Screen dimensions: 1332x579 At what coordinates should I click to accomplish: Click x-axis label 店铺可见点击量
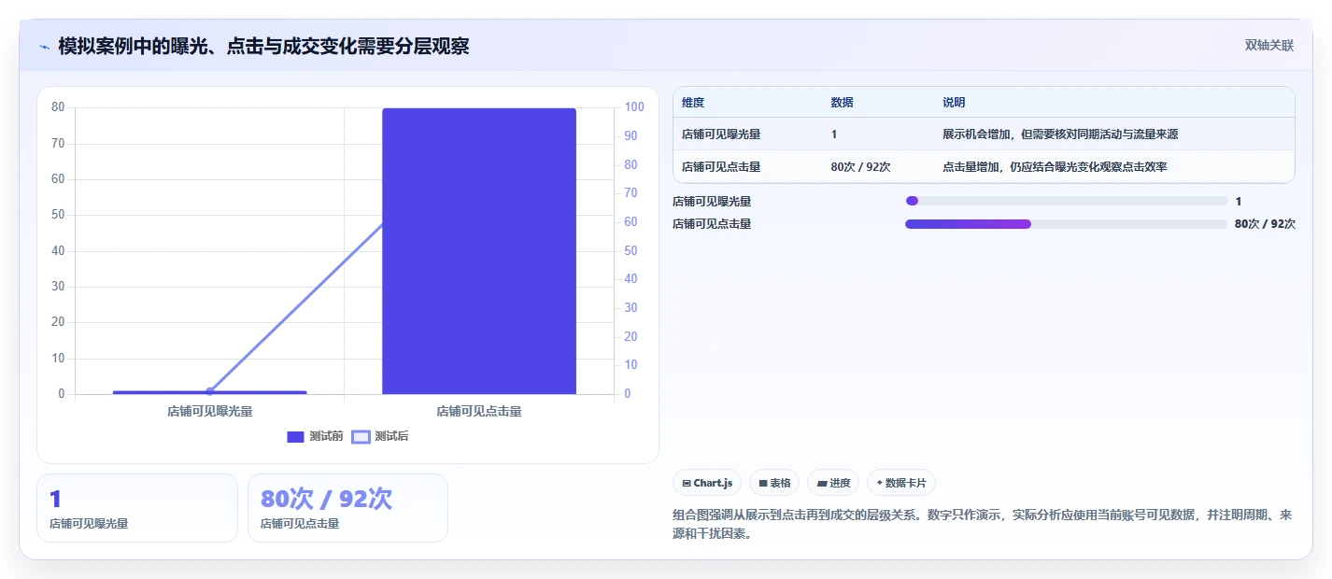pyautogui.click(x=479, y=411)
